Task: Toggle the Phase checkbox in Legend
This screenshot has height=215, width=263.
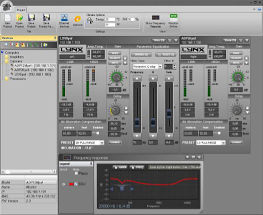Action: [x=76, y=173]
